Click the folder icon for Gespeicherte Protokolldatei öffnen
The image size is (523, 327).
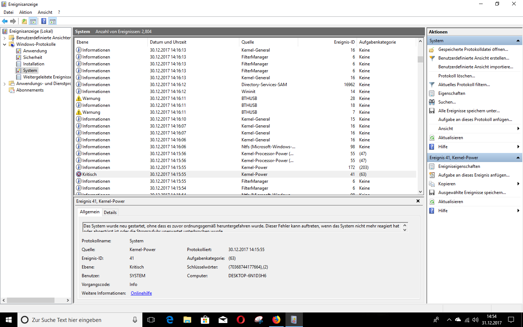tap(432, 49)
